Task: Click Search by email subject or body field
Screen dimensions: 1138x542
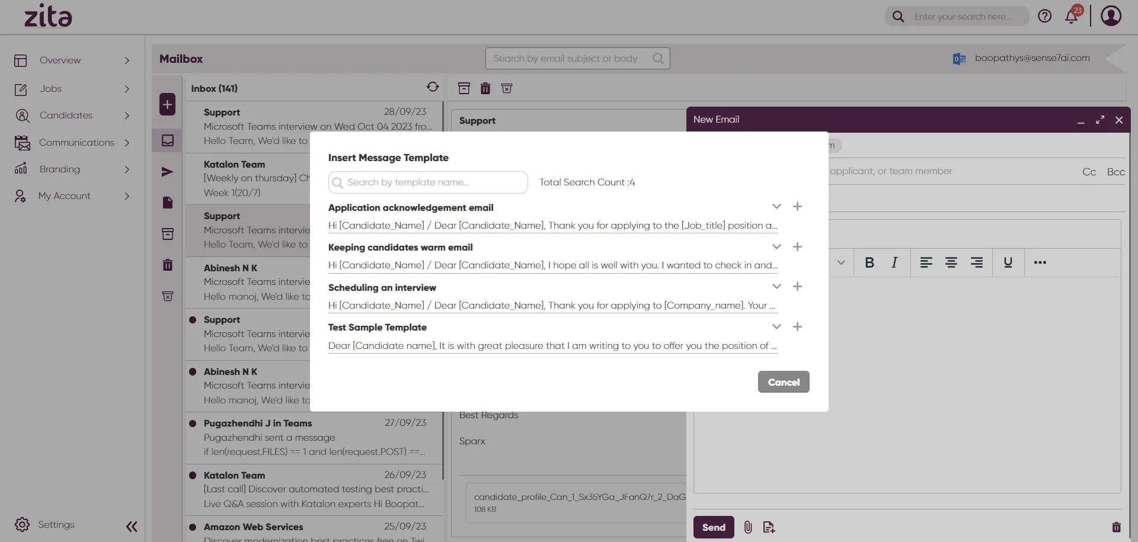Action: click(577, 59)
